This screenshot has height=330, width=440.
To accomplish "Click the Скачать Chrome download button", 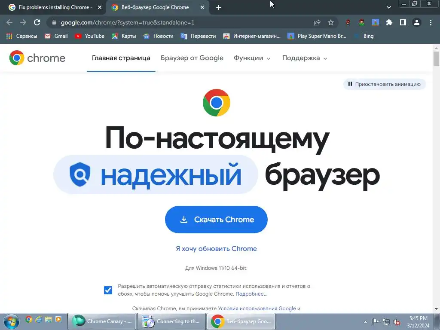I will (x=216, y=220).
